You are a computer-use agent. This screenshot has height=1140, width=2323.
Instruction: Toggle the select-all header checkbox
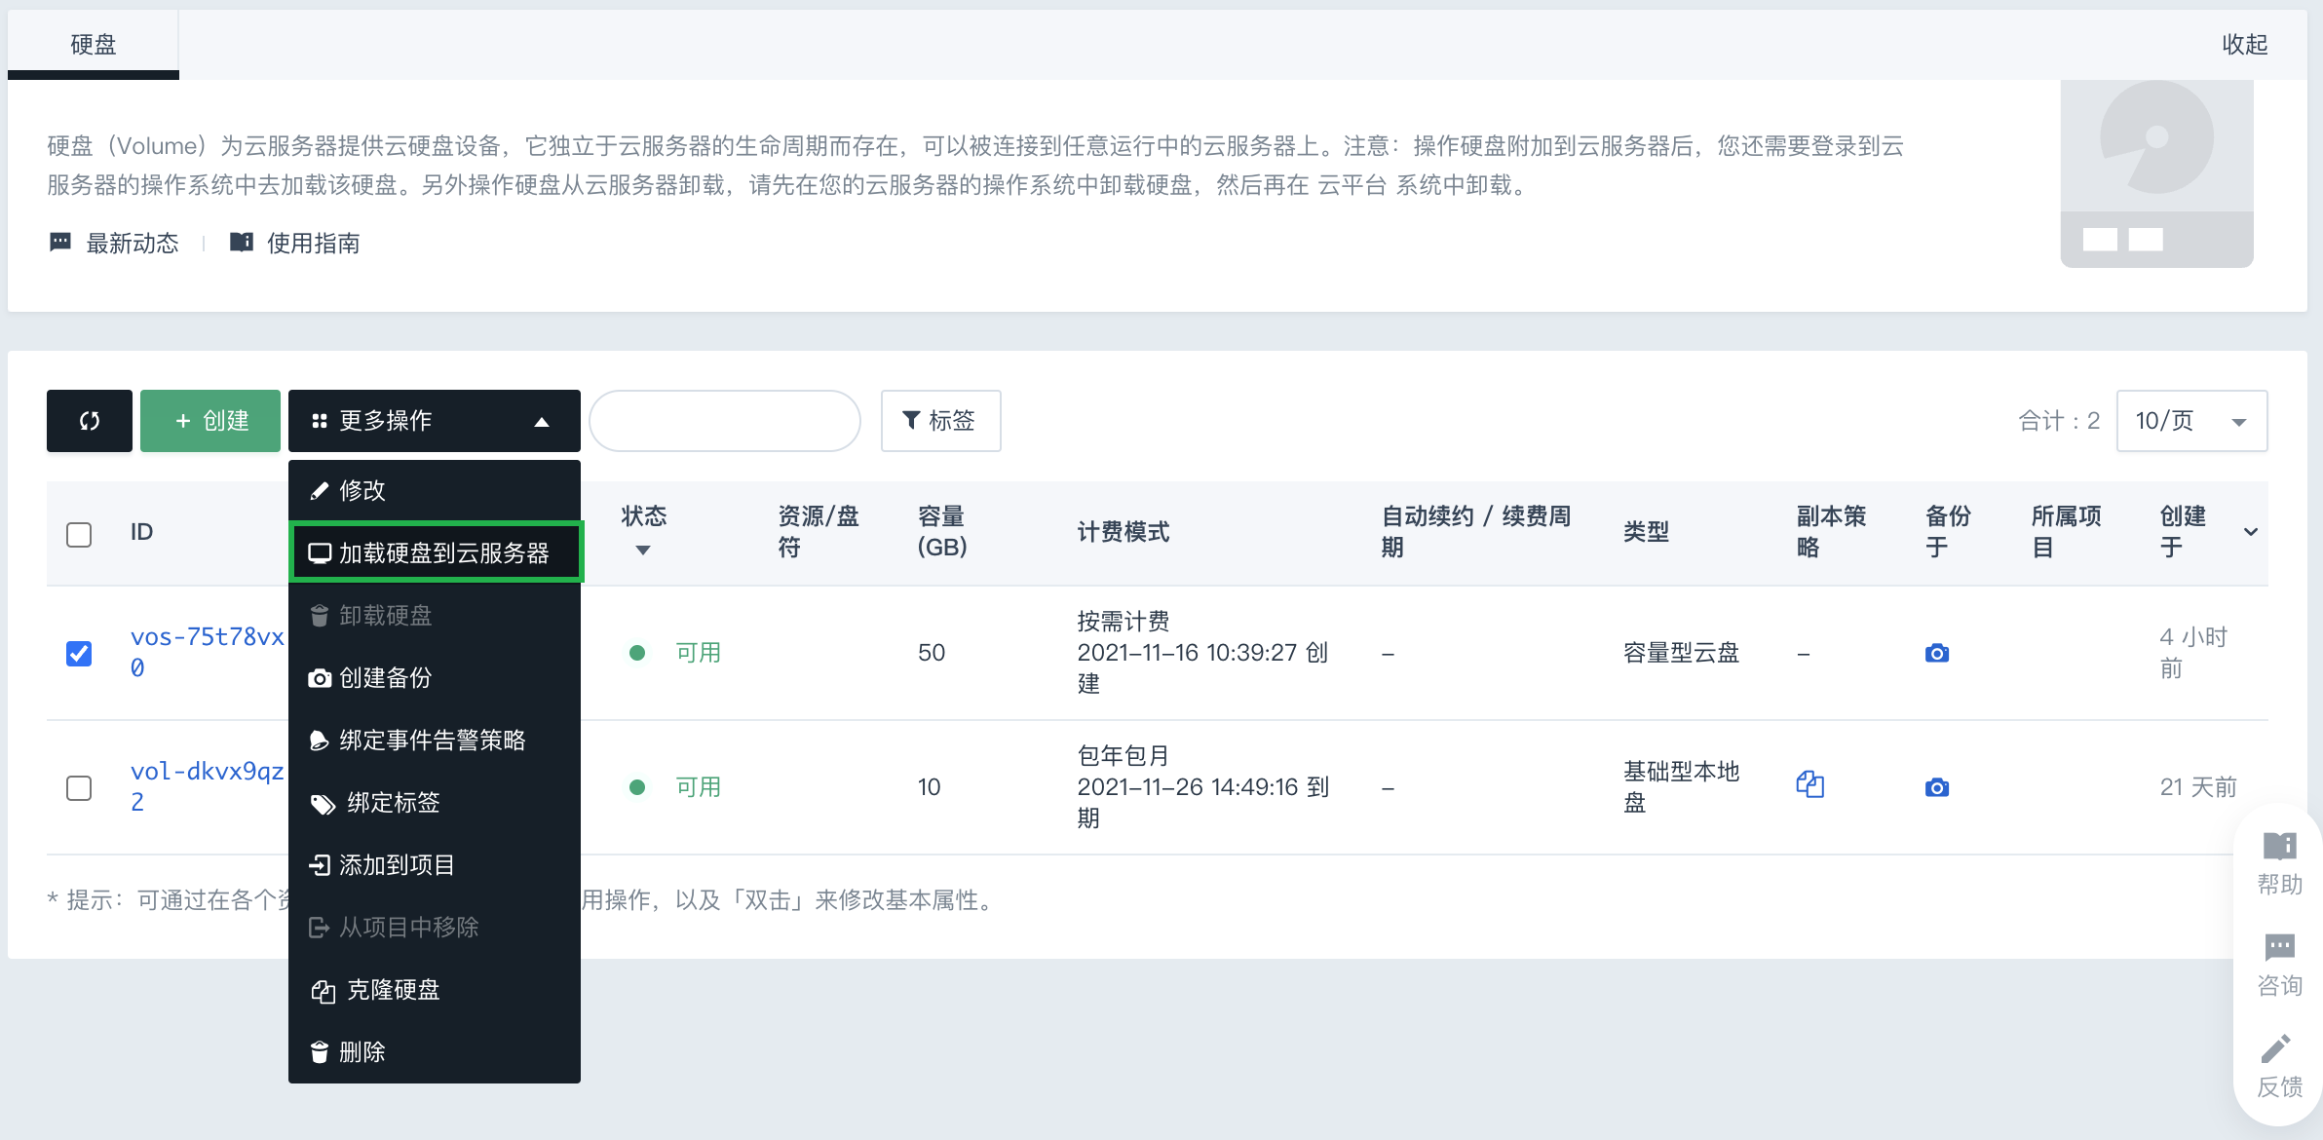[79, 534]
